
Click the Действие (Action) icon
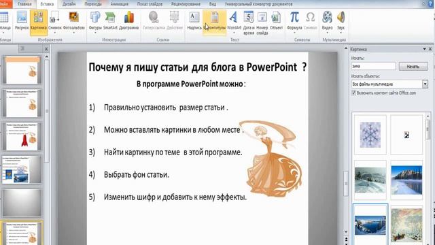click(175, 21)
